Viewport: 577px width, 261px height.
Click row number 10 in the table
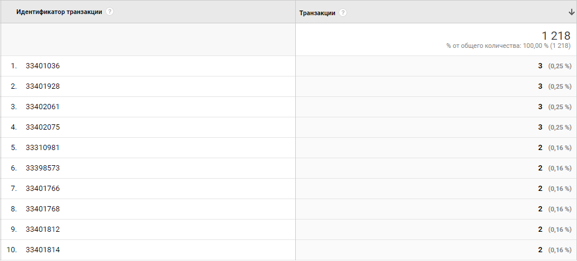point(12,250)
